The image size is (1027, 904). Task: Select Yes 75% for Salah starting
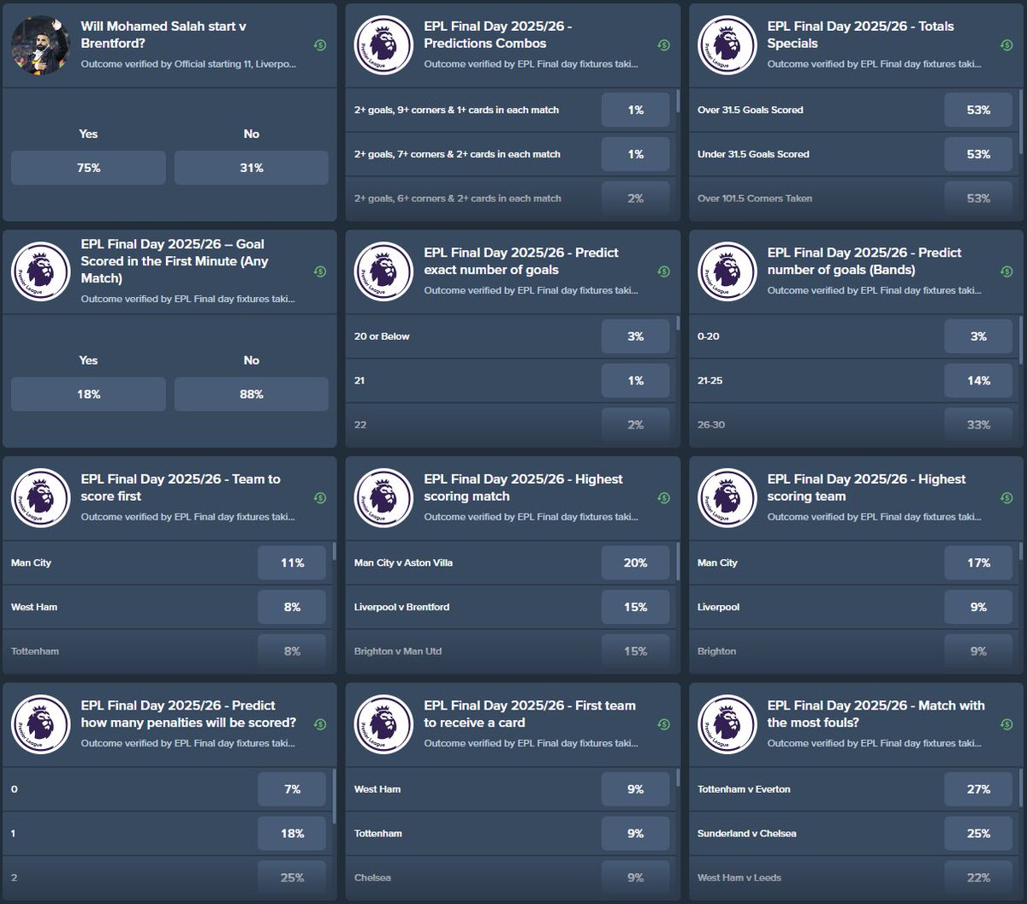(x=88, y=168)
